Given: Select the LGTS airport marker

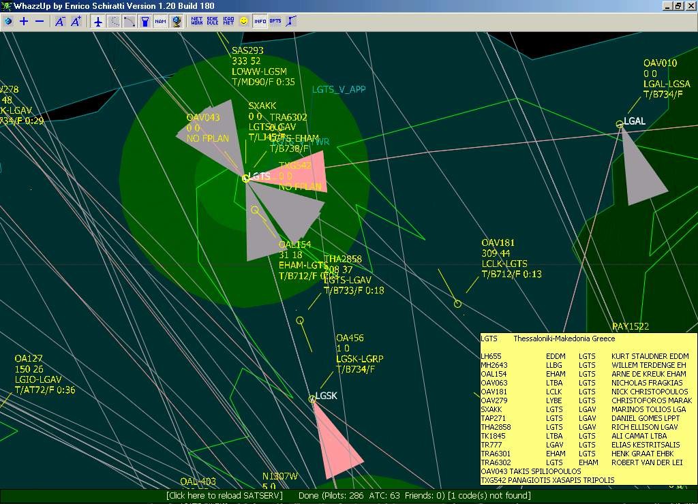Looking at the screenshot, I should point(245,178).
